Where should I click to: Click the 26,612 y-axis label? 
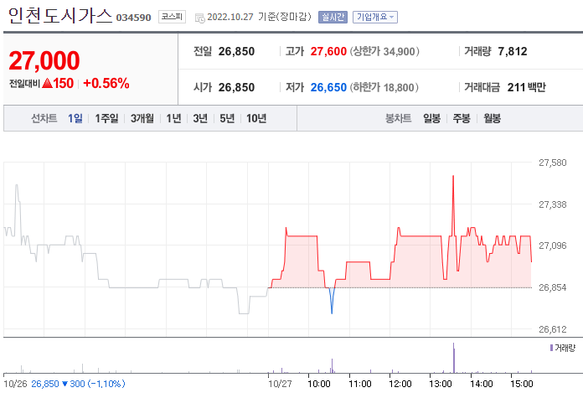(553, 329)
